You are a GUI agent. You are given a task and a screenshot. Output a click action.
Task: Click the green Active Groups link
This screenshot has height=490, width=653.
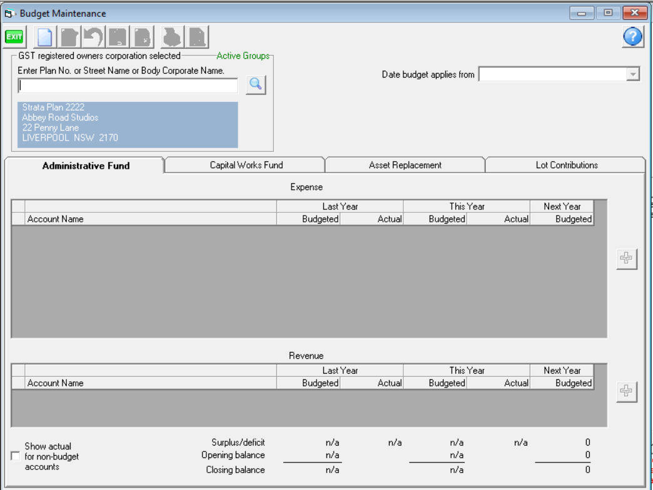(x=243, y=56)
